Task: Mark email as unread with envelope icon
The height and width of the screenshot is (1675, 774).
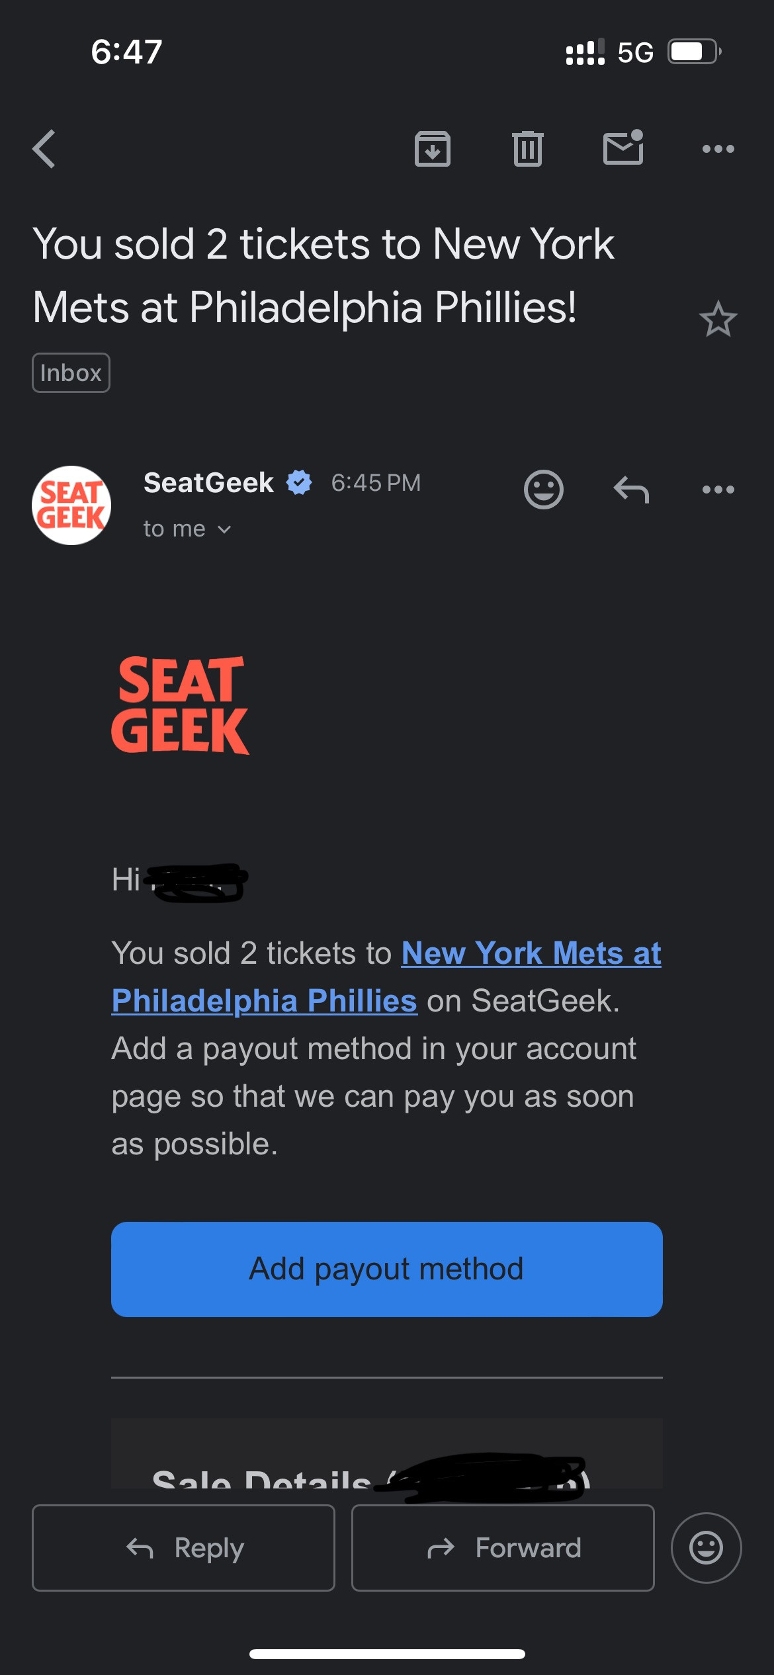Action: point(623,148)
